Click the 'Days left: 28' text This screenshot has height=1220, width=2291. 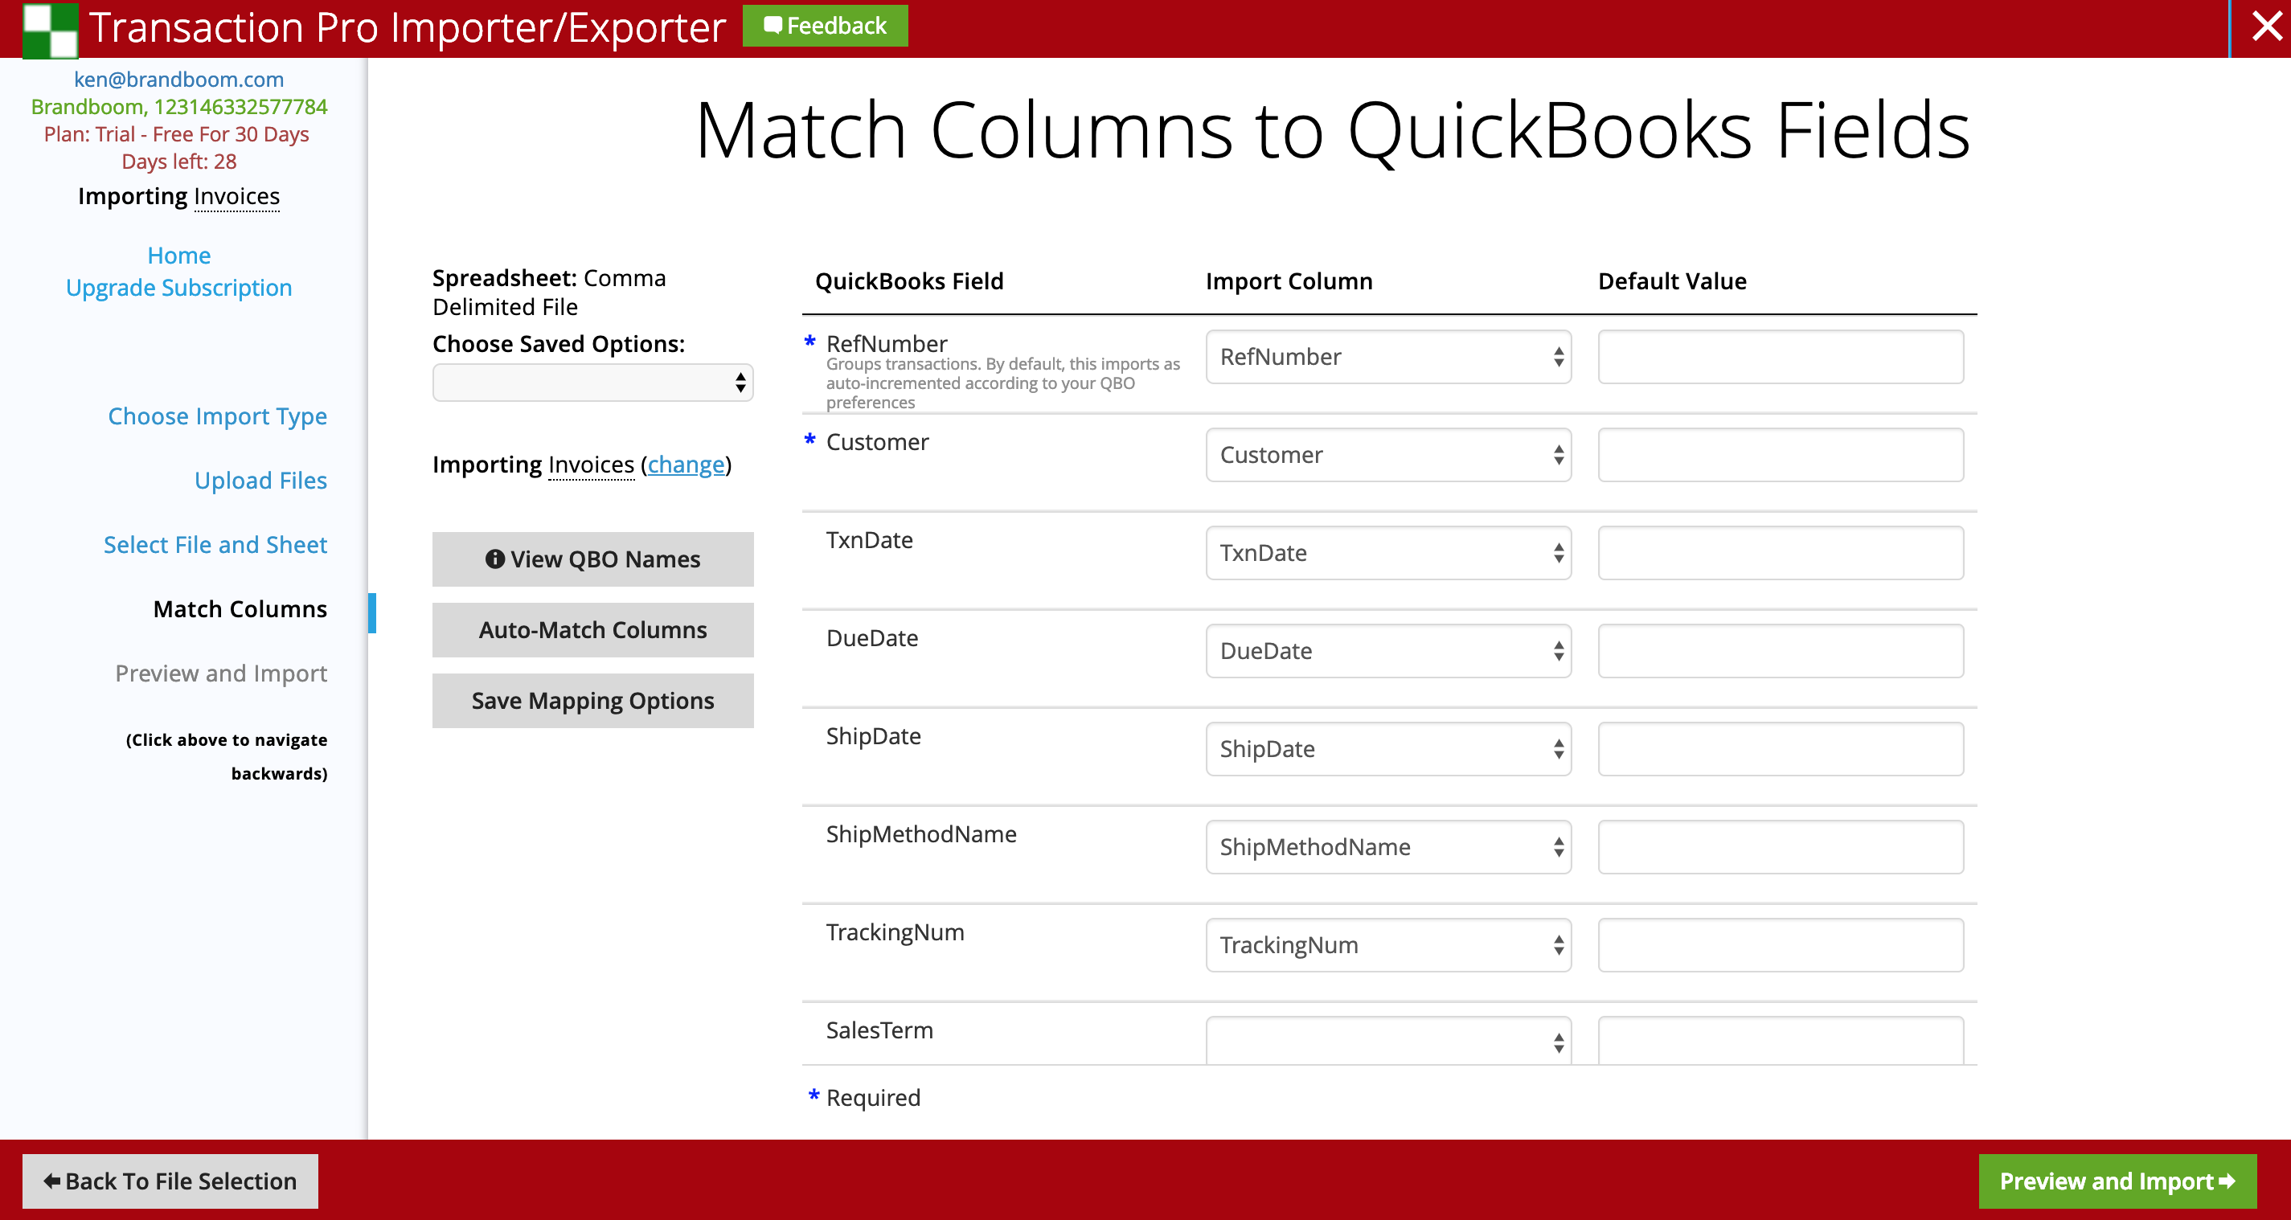(178, 162)
